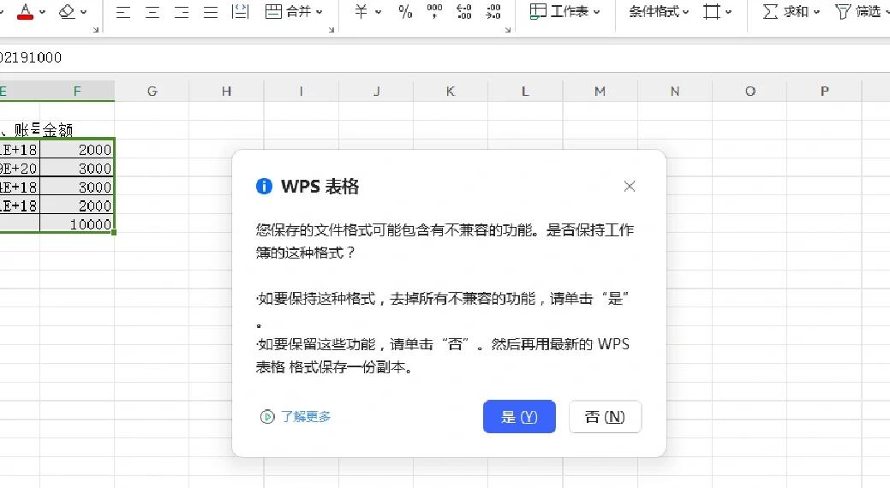The width and height of the screenshot is (890, 488).
Task: Open the 工作表 worksheet menu
Action: click(x=565, y=11)
